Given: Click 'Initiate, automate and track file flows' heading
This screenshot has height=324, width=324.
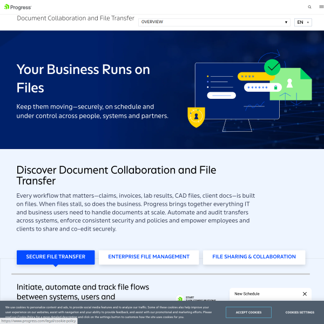Looking at the screenshot, I should [83, 292].
